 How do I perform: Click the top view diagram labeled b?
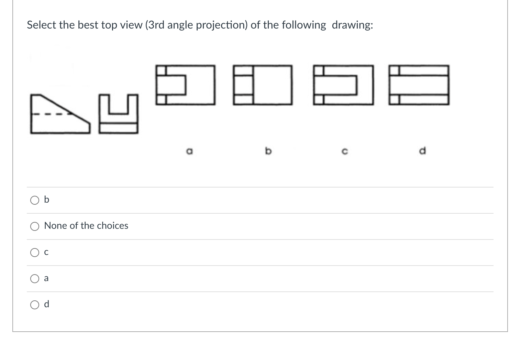pyautogui.click(x=263, y=85)
